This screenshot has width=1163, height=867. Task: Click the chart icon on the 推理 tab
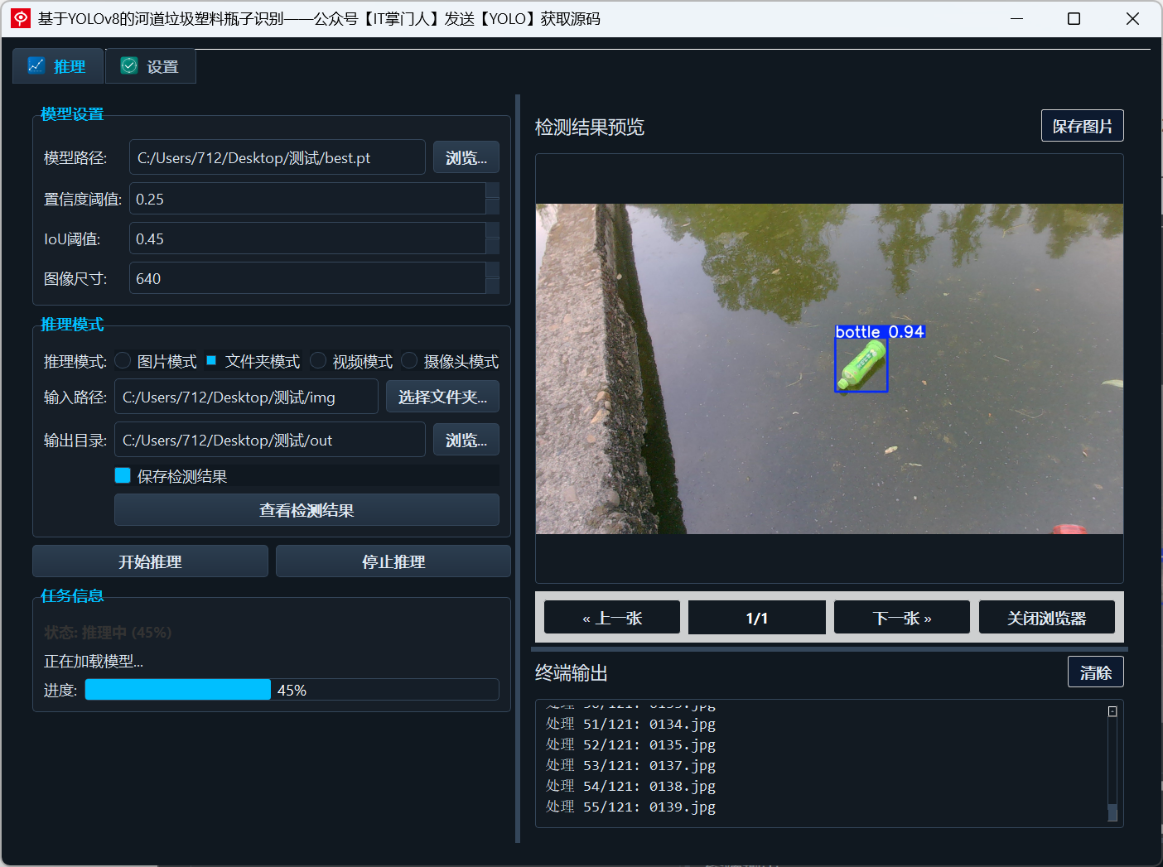[x=36, y=65]
